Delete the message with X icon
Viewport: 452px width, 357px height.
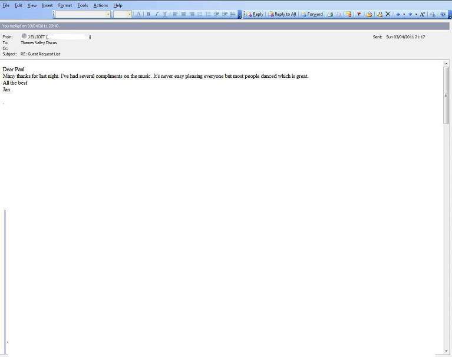(x=388, y=14)
